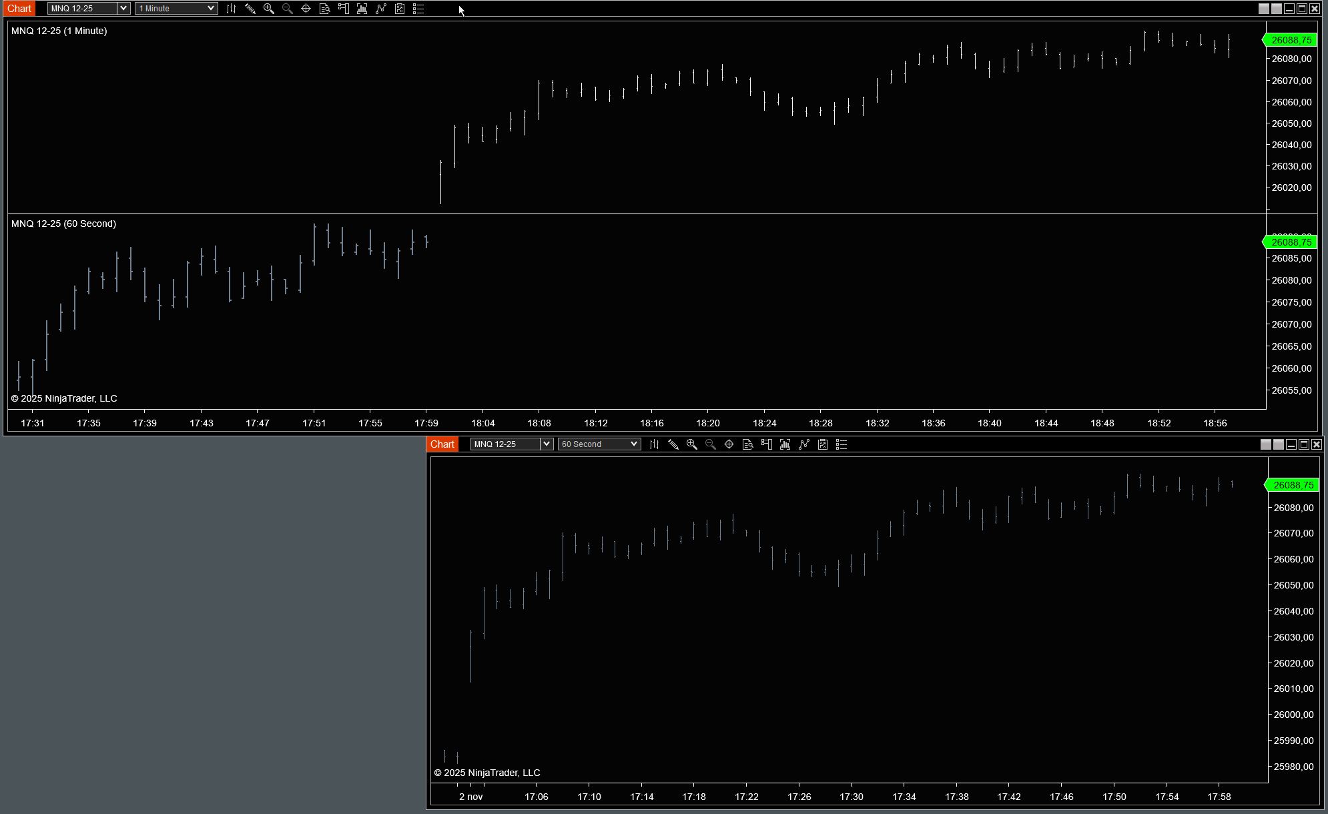Click the 26088,75 price marker on lower chart
Viewport: 1328px width, 814px height.
[1293, 485]
